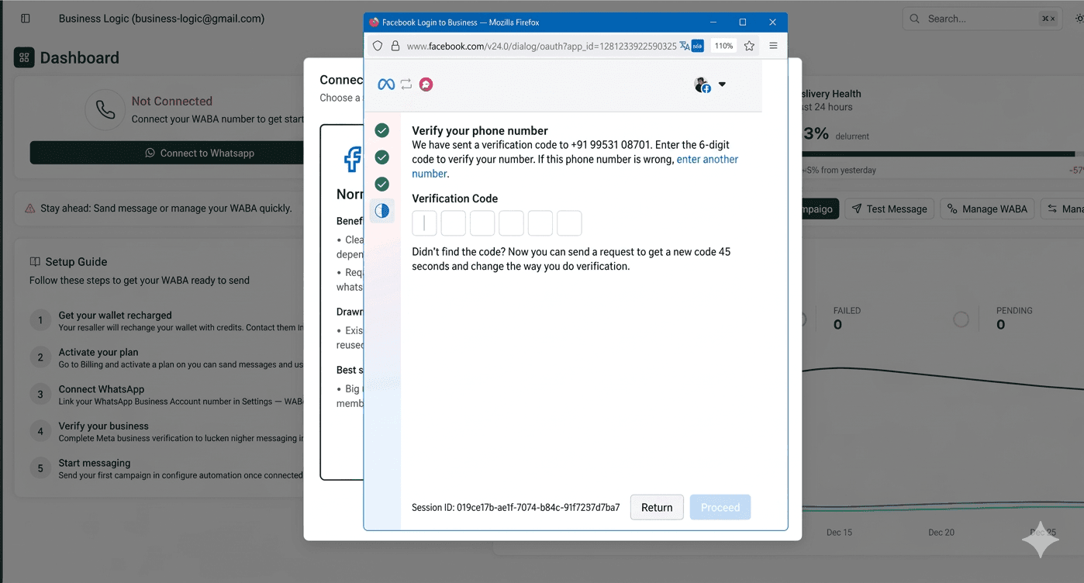Select step 1 Get your wallet recharged
This screenshot has width=1084, height=583.
pos(167,321)
